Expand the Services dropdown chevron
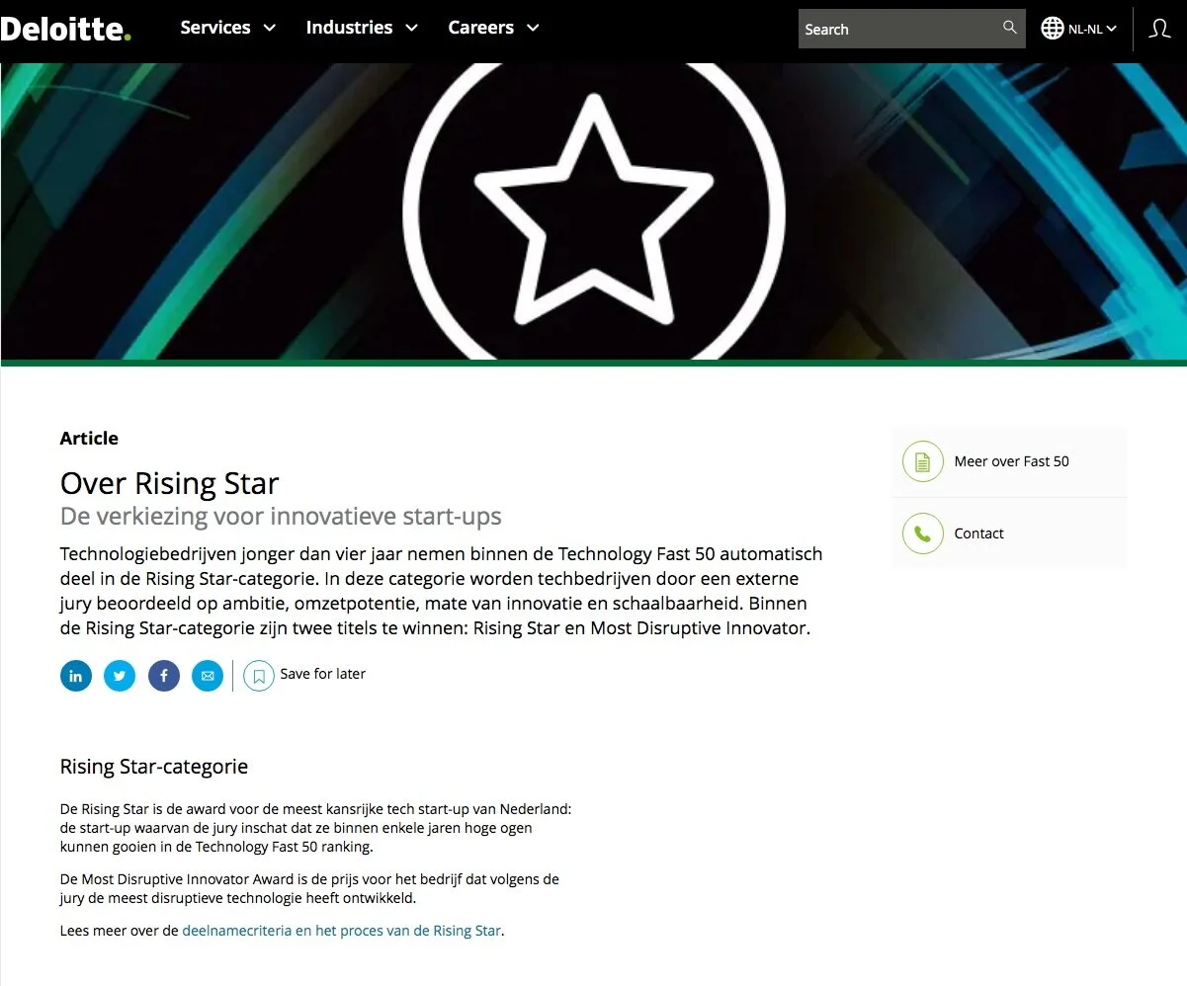The width and height of the screenshot is (1187, 986). 270,28
